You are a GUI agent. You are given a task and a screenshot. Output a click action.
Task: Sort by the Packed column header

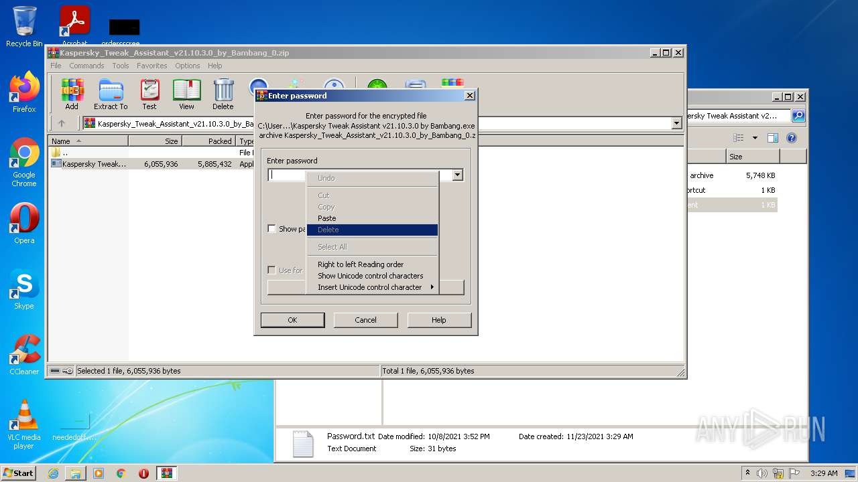(x=208, y=141)
